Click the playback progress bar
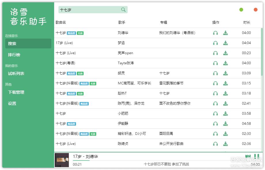 (x=115, y=160)
